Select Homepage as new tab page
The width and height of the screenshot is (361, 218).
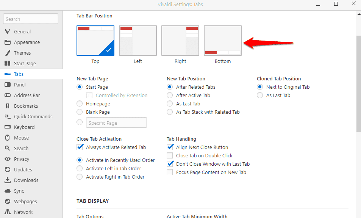click(x=80, y=104)
